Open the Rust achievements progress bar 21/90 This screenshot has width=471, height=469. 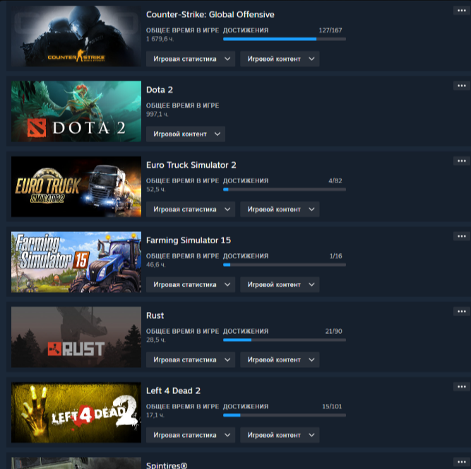click(x=285, y=340)
